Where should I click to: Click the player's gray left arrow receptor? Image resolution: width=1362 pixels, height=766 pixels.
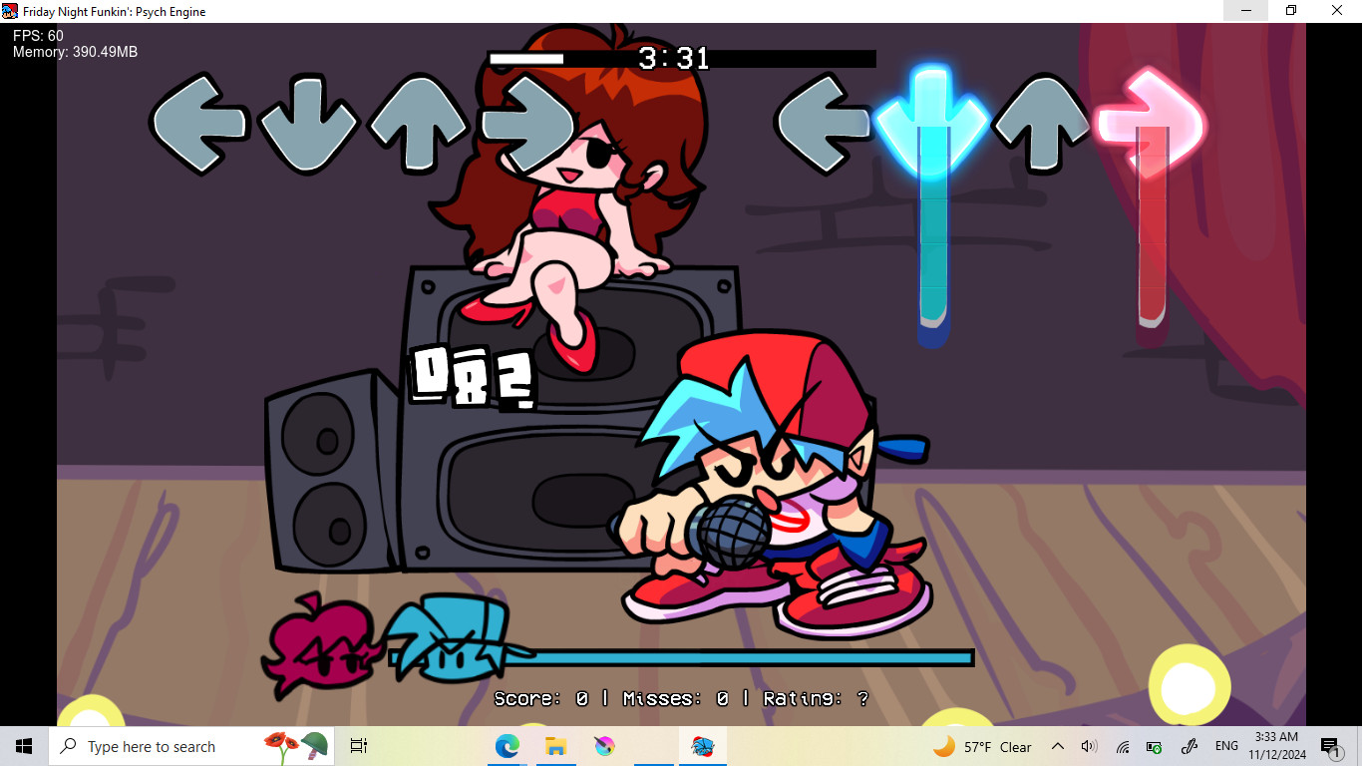click(x=824, y=124)
